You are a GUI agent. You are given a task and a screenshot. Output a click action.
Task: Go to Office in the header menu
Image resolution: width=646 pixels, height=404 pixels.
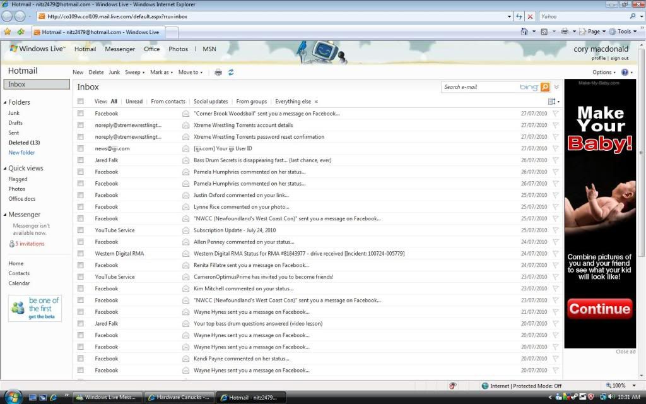151,49
